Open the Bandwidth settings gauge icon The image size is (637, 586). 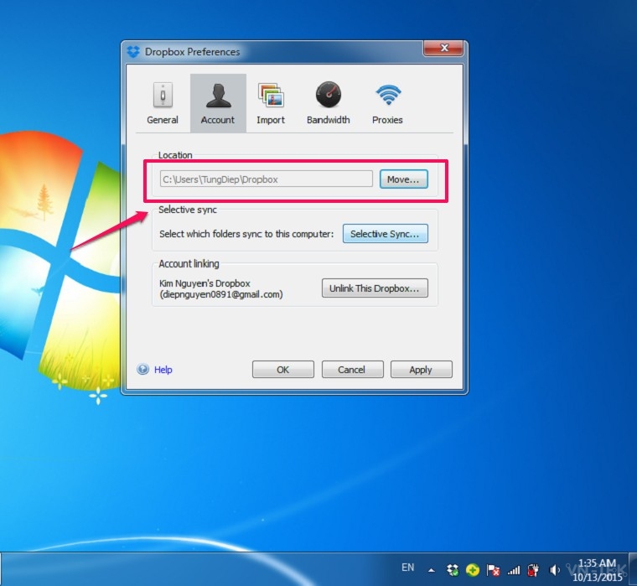pyautogui.click(x=329, y=95)
